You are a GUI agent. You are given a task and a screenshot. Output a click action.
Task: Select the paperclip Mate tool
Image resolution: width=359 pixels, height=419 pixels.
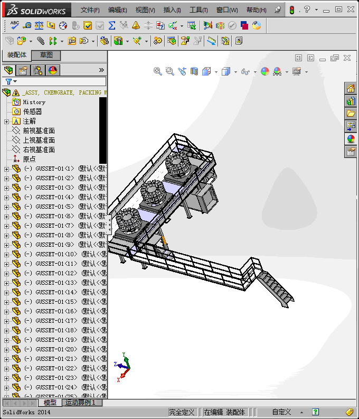click(41, 41)
